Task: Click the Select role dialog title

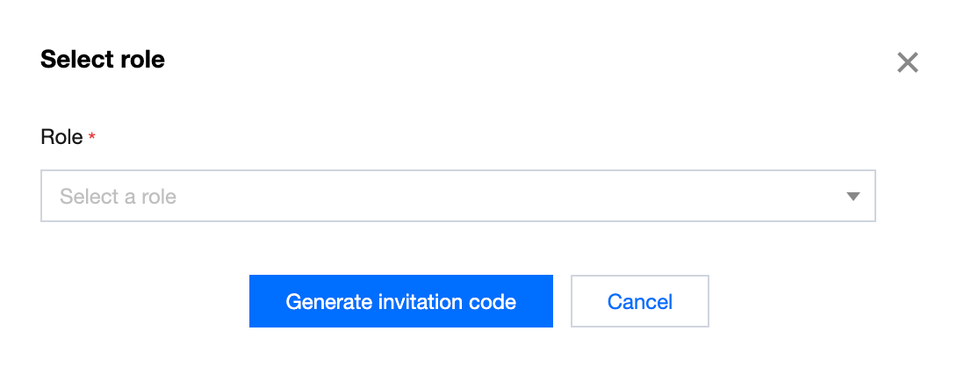Action: pos(103,60)
